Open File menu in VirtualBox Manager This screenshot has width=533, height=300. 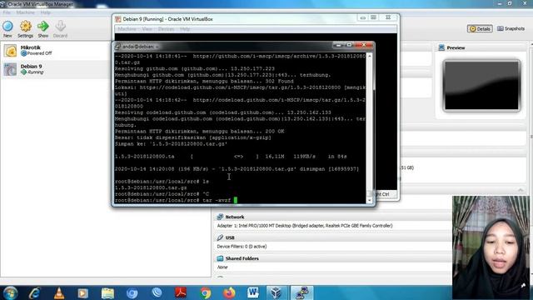(x=7, y=12)
